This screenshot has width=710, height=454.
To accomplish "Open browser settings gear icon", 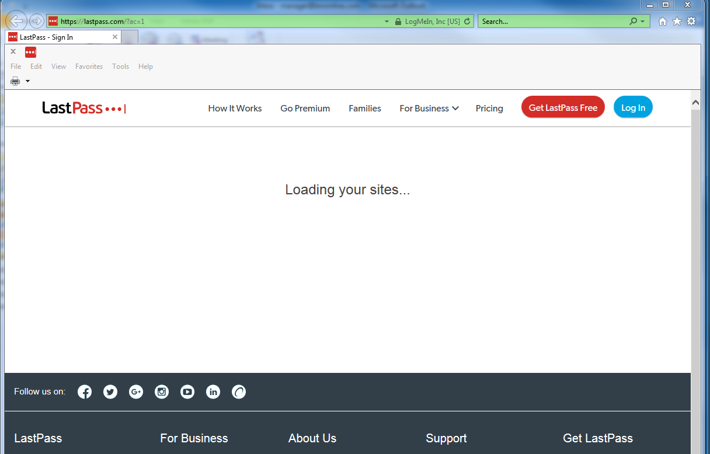I will 691,22.
